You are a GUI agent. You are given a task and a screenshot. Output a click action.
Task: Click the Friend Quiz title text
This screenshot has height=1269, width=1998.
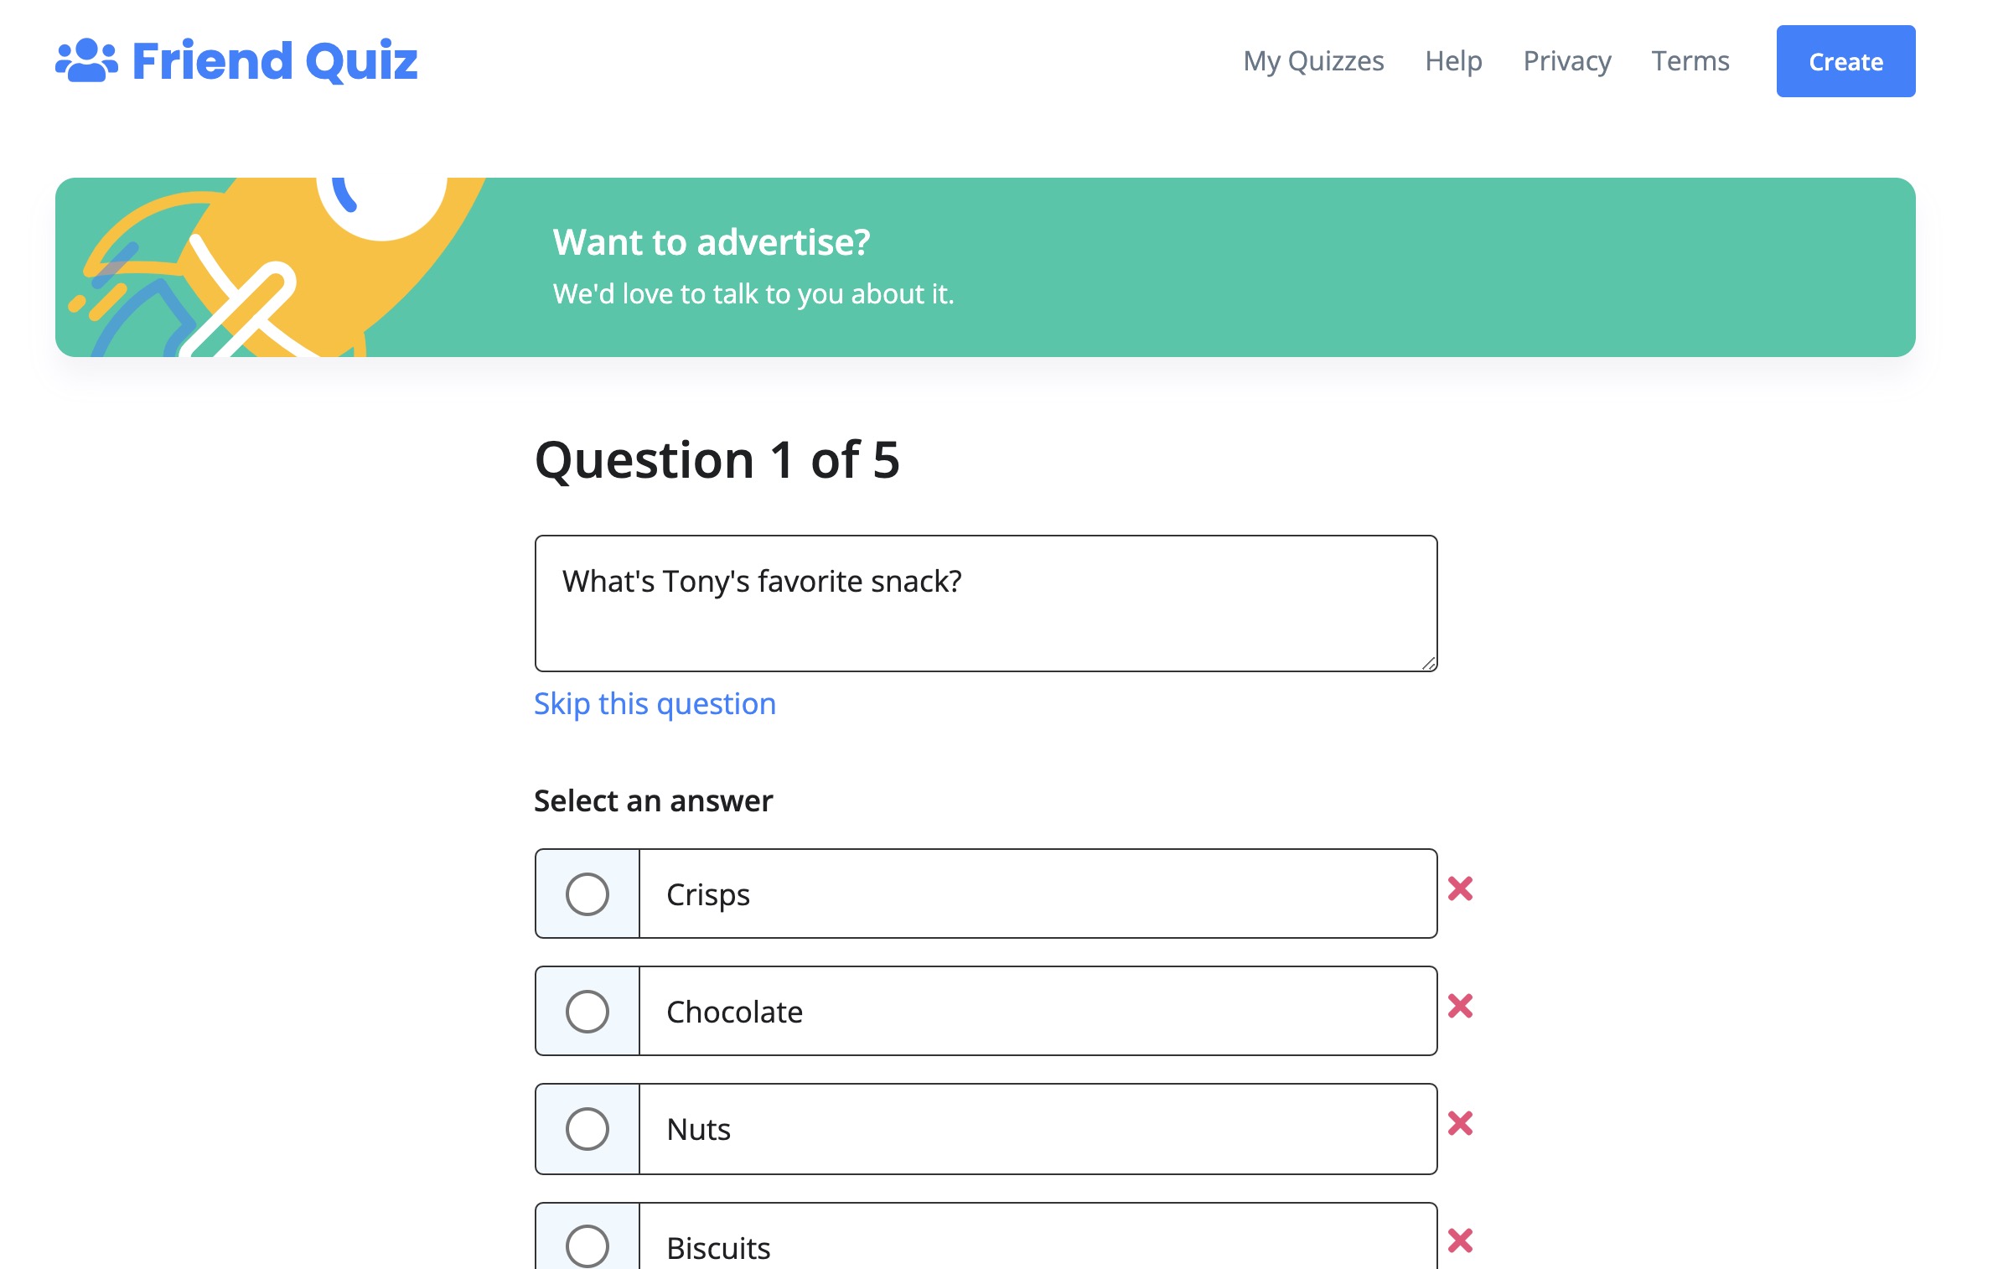pyautogui.click(x=275, y=61)
